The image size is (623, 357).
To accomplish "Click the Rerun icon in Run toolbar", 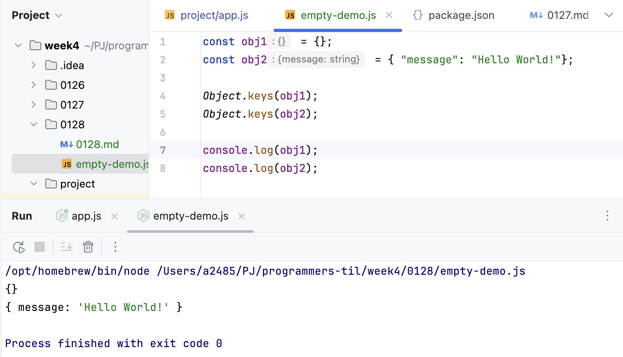I will pyautogui.click(x=19, y=247).
